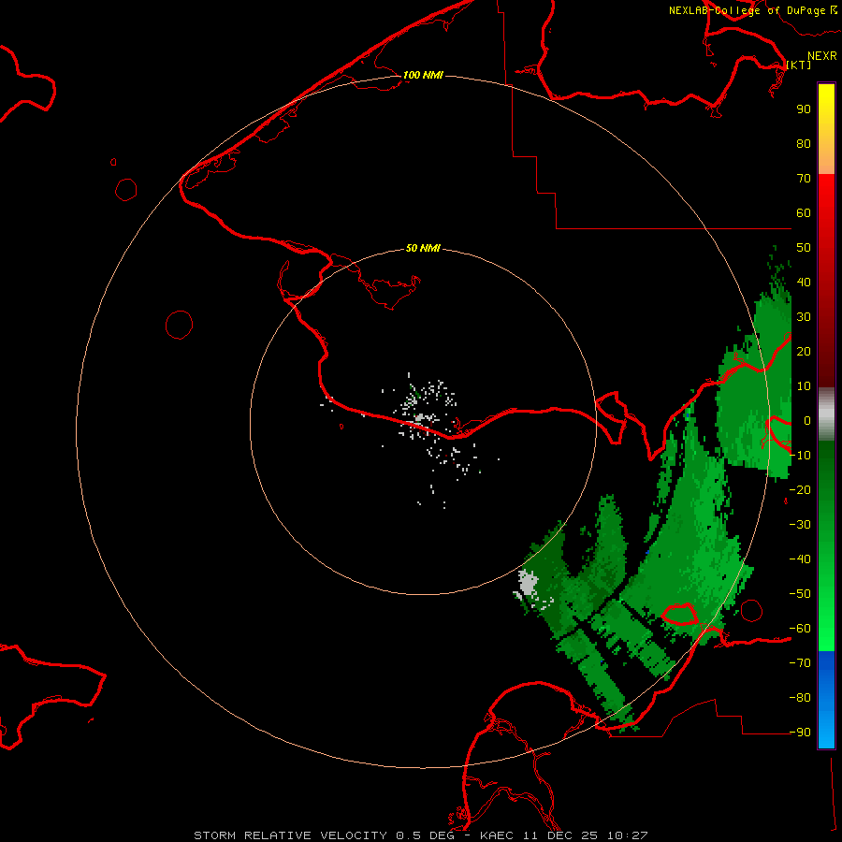Viewport: 842px width, 842px height.
Task: Click the NEXR label in the corner
Action: tap(821, 56)
